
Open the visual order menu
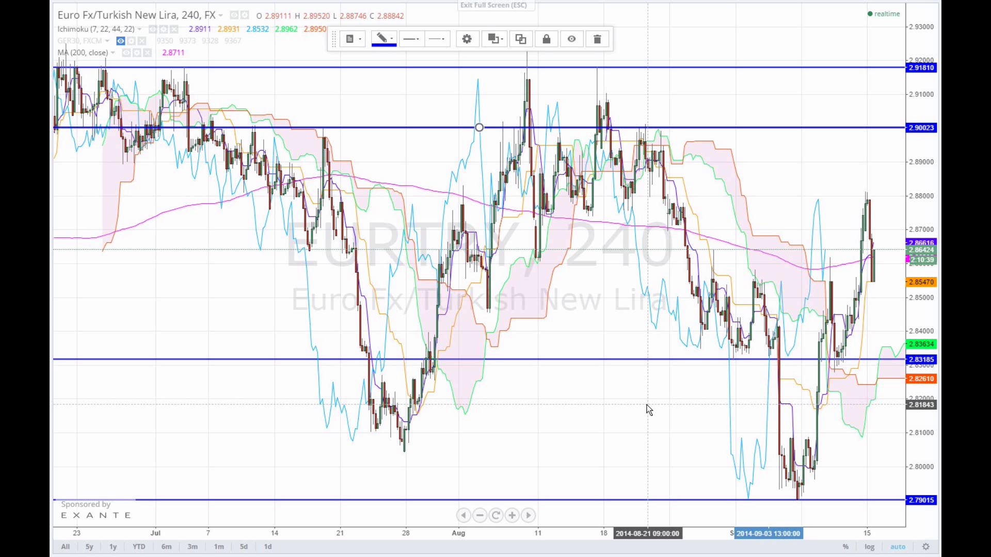tap(494, 39)
